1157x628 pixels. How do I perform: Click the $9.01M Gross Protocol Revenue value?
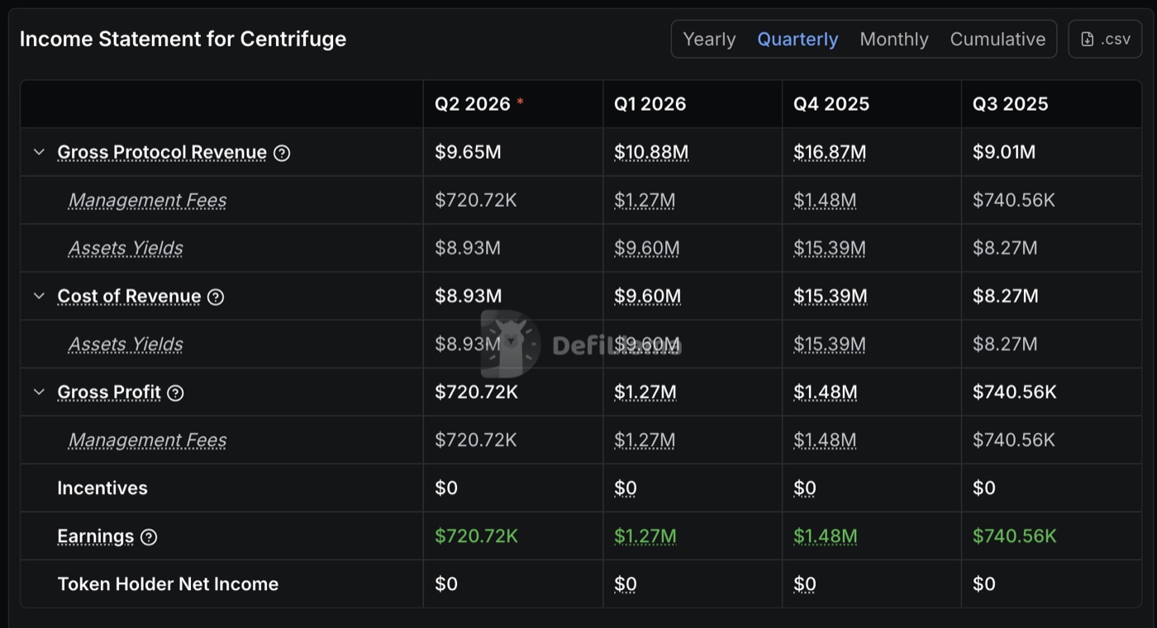tap(1004, 152)
